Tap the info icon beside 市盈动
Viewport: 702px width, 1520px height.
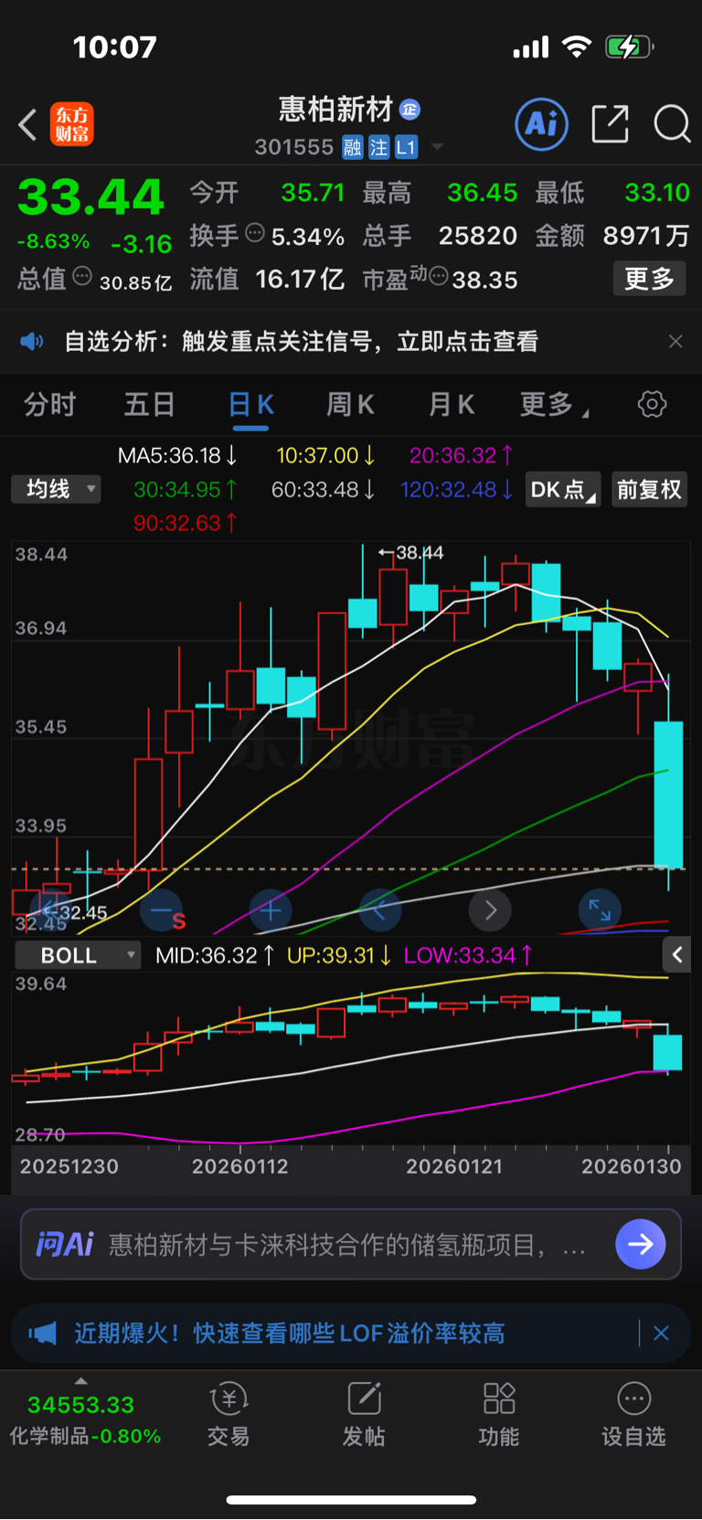tap(438, 276)
